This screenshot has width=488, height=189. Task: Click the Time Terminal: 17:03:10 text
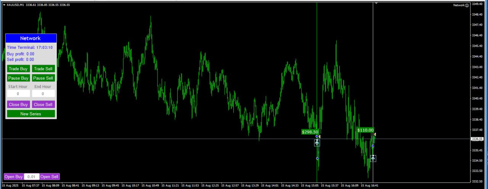click(30, 48)
